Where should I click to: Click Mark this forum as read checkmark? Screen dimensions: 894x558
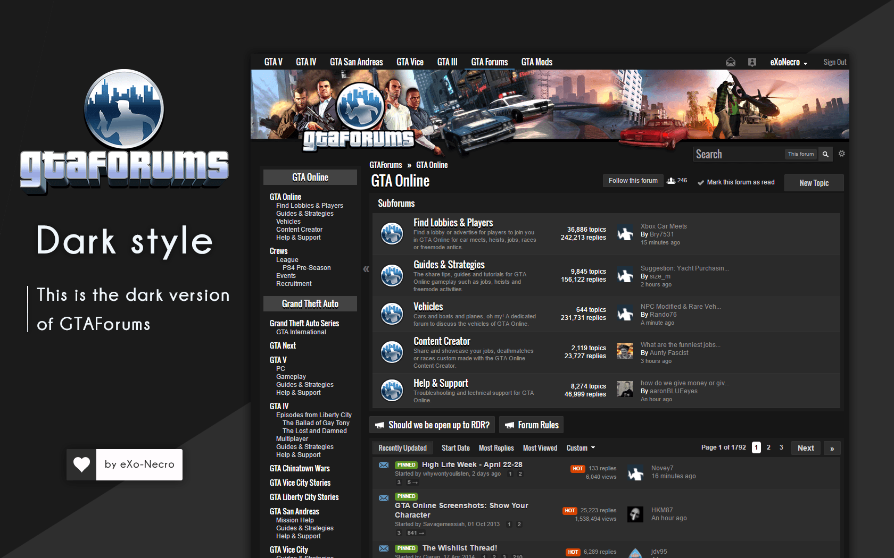[x=701, y=182]
